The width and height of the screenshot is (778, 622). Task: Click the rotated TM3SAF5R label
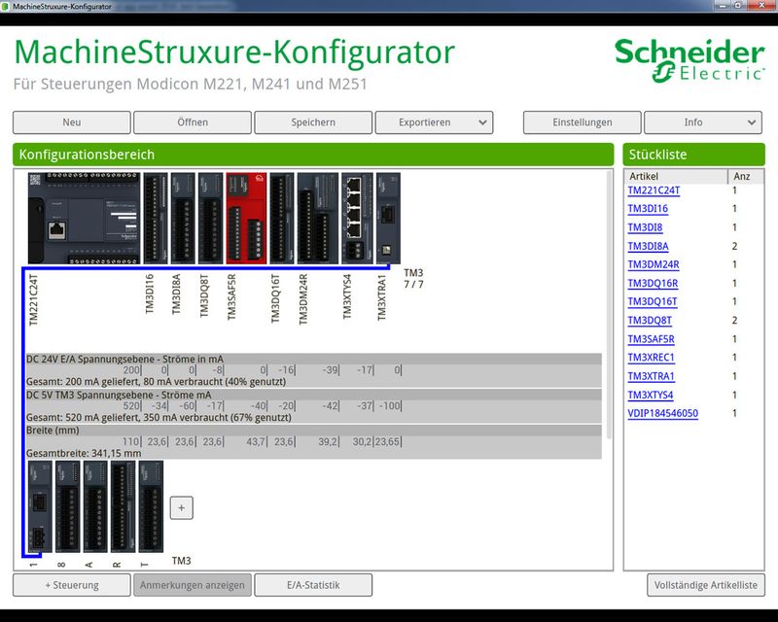point(231,297)
